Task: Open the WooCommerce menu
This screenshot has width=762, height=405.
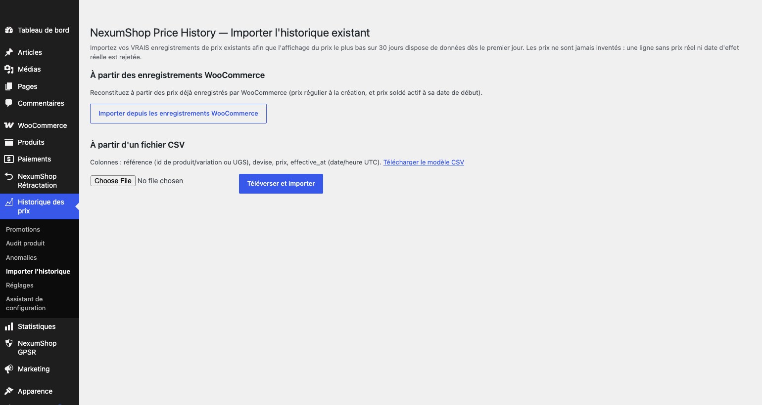Action: coord(40,125)
